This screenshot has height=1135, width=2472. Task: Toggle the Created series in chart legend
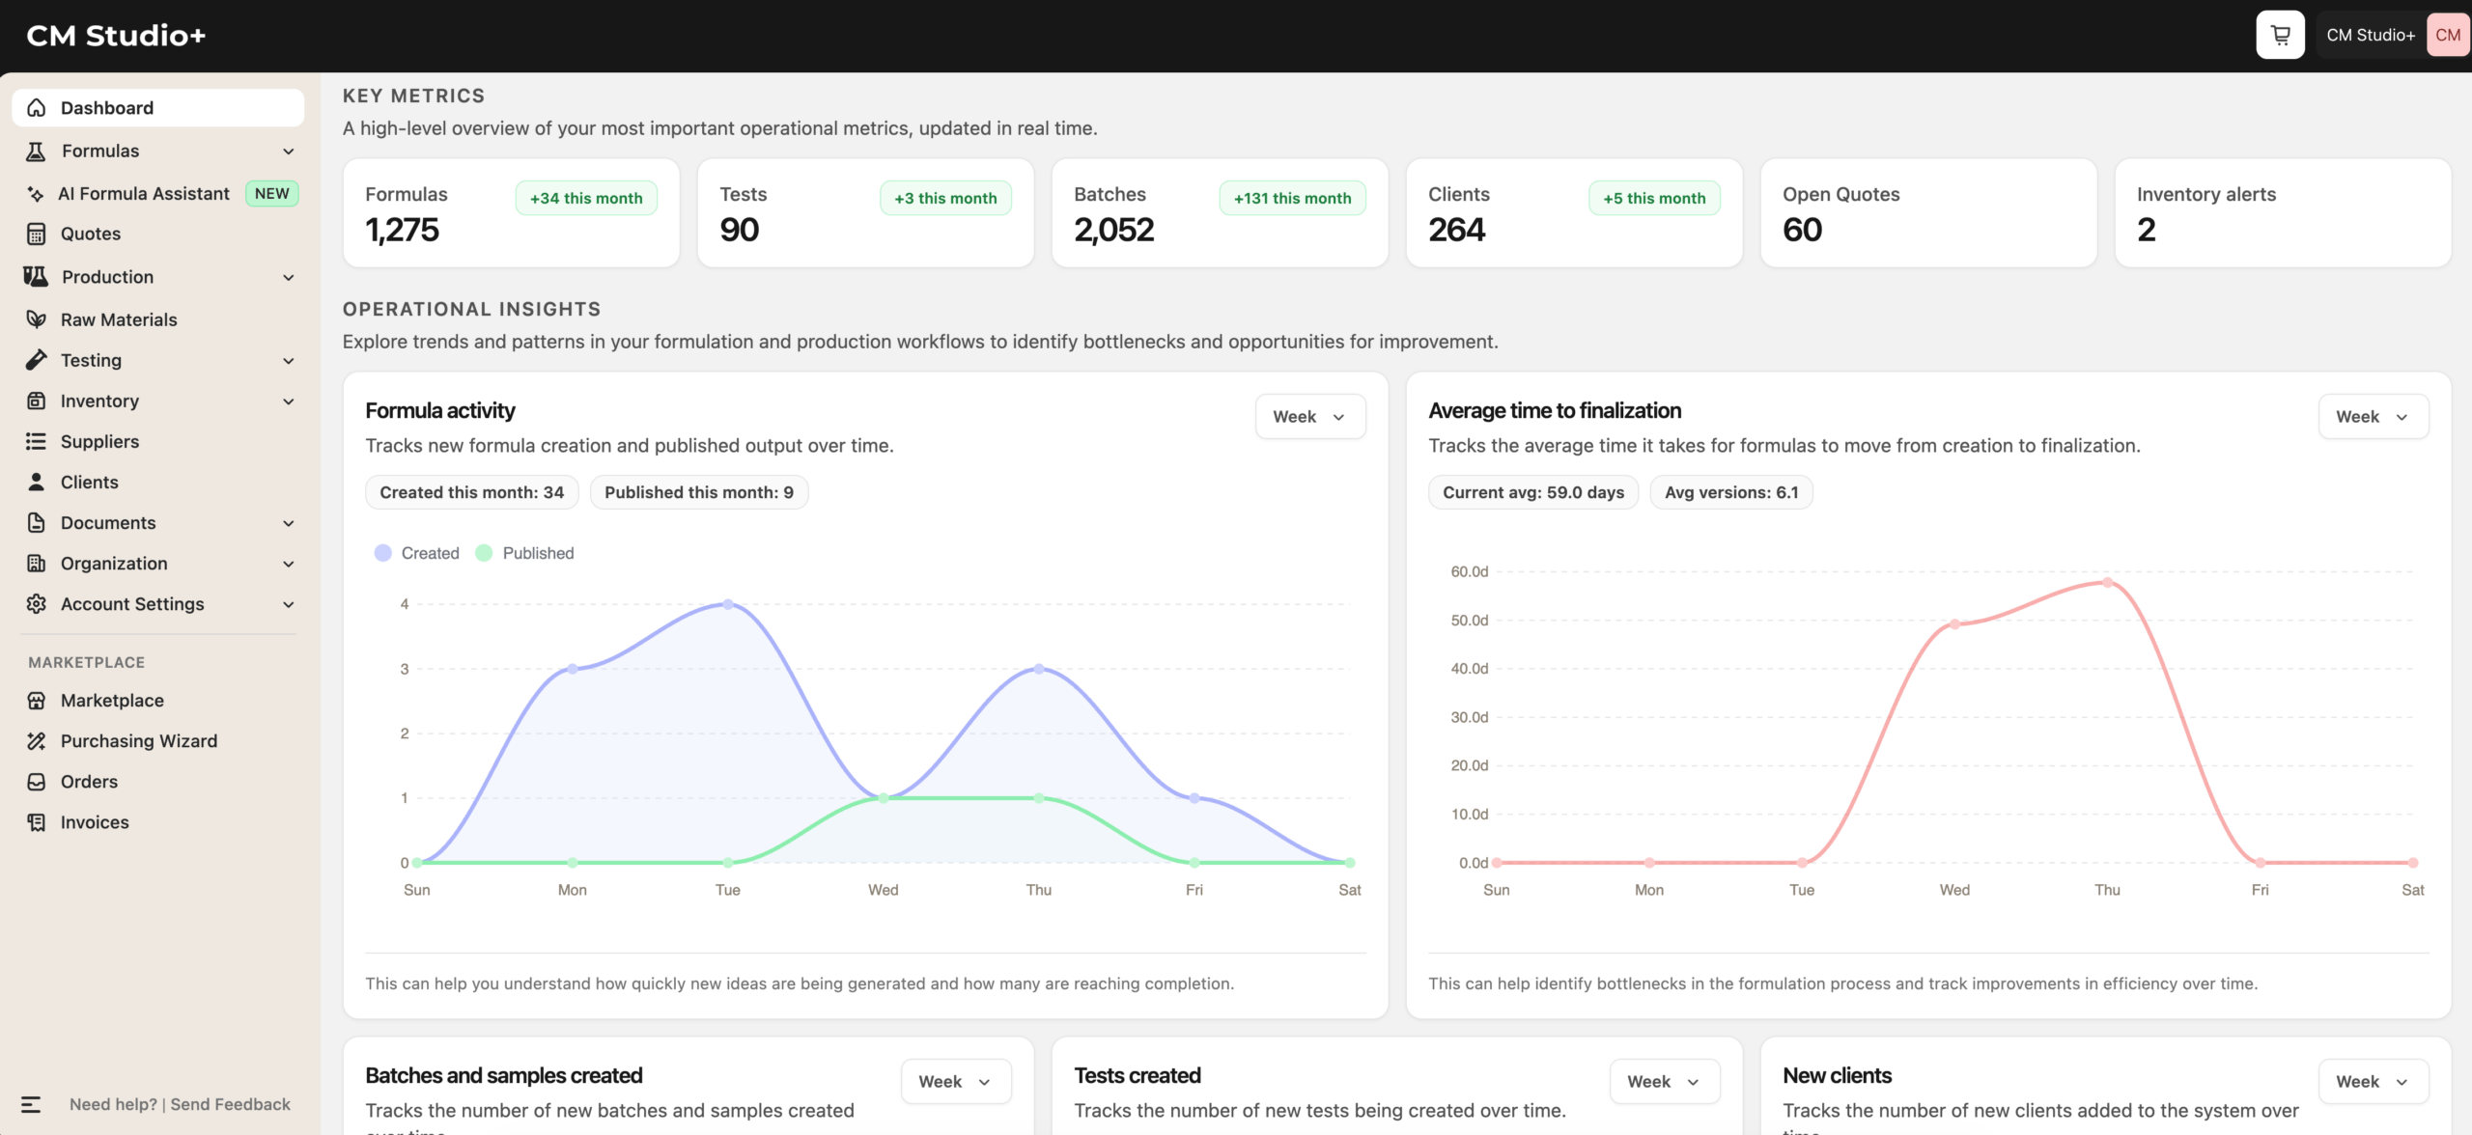coord(417,553)
